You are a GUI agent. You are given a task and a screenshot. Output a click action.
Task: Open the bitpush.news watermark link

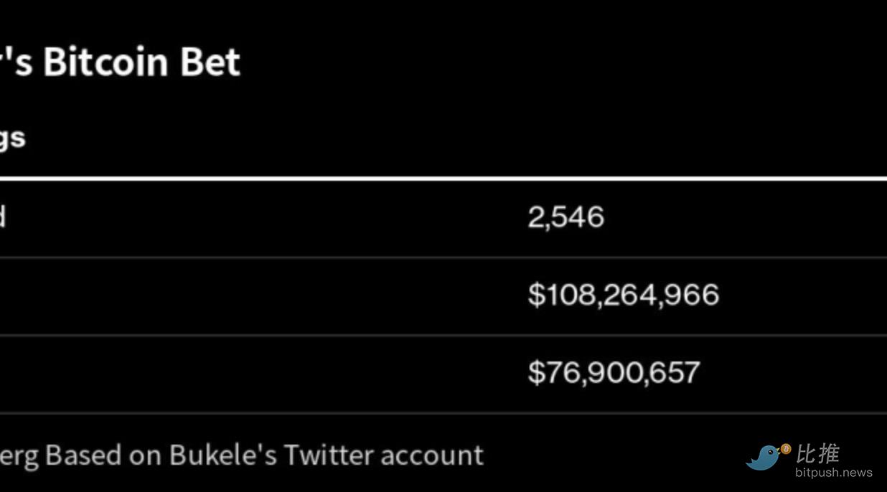pos(833,473)
